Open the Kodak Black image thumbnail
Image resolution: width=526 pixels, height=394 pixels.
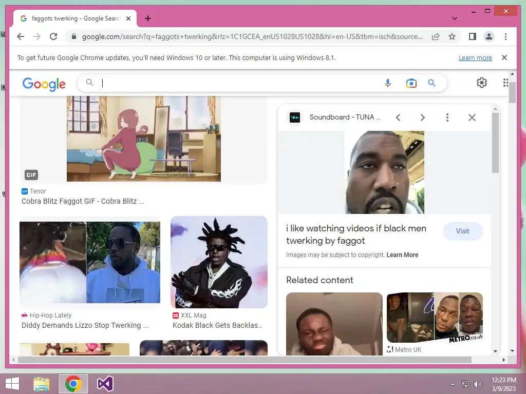[x=219, y=262]
